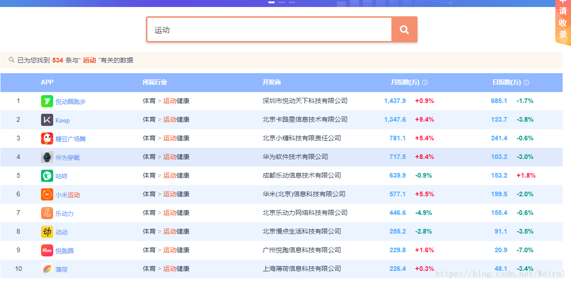The width and height of the screenshot is (571, 283).
Task: Click monthly index value 1,437.9
Action: pos(395,101)
